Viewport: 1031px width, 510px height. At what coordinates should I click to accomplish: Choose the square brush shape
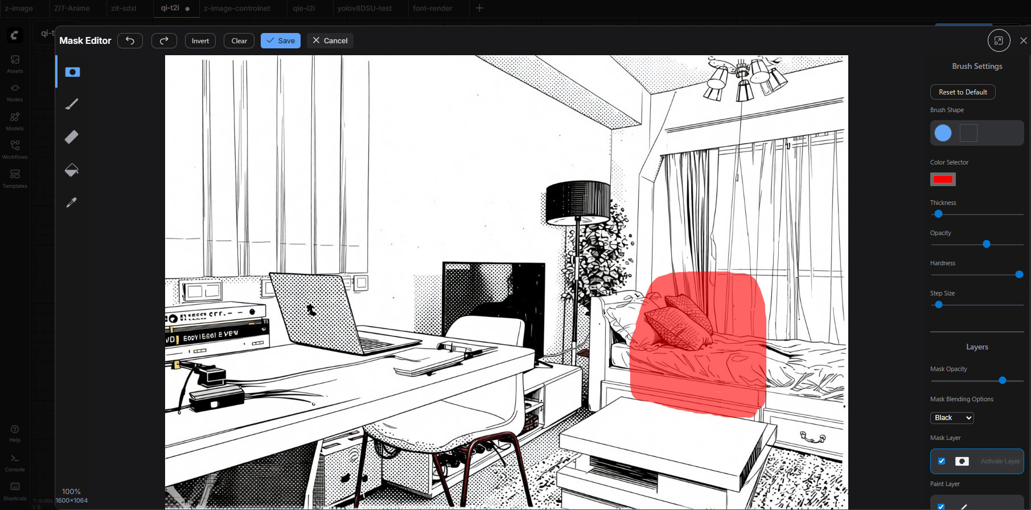point(968,133)
